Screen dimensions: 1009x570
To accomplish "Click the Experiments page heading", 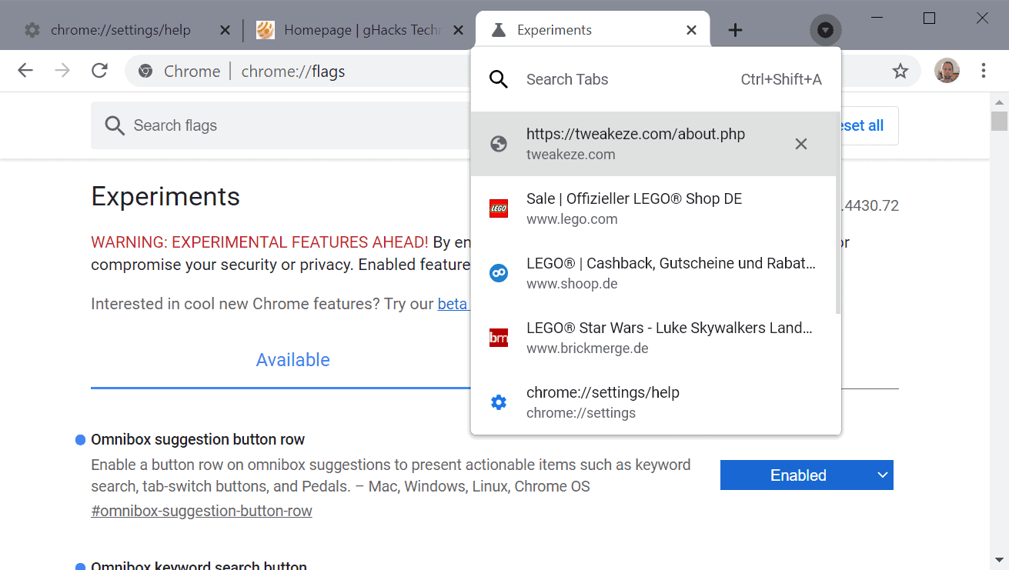I will (x=165, y=197).
